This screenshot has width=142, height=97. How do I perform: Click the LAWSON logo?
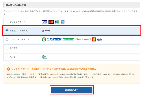pyautogui.click(x=54, y=39)
